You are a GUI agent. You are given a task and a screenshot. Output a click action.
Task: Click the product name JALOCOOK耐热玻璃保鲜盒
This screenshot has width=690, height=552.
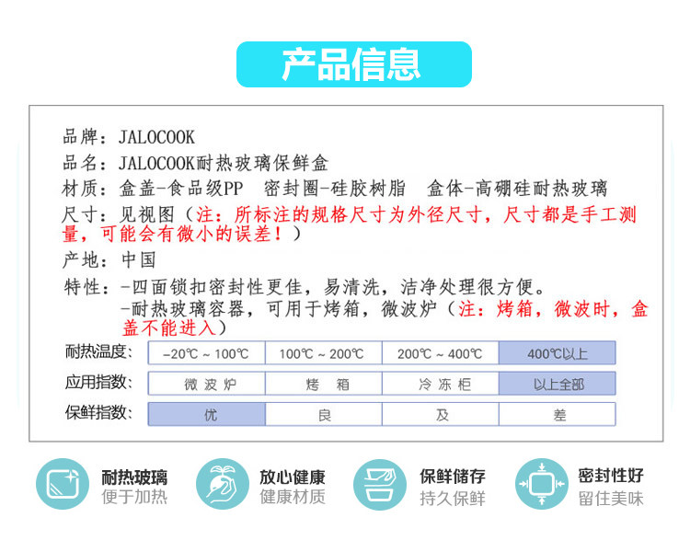click(x=224, y=164)
